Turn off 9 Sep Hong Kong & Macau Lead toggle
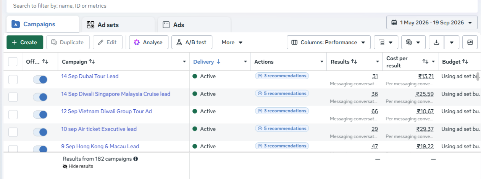481x179 pixels. (40, 149)
